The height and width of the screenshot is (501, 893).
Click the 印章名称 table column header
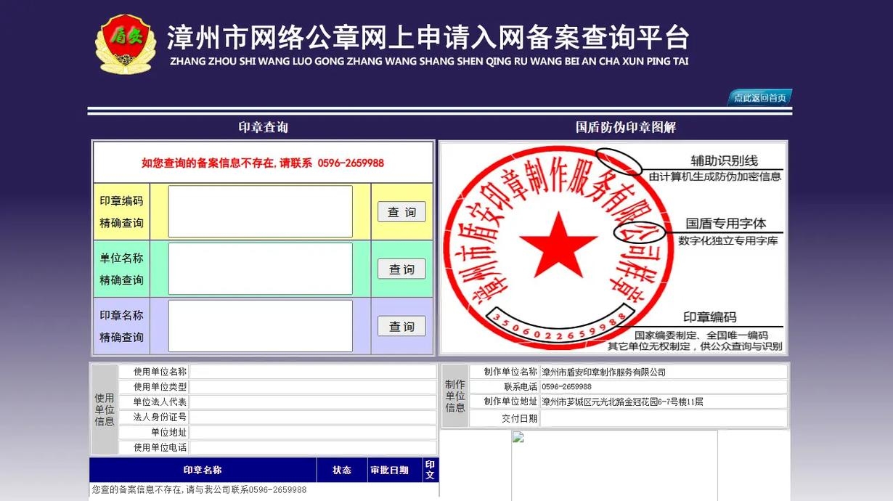[203, 471]
